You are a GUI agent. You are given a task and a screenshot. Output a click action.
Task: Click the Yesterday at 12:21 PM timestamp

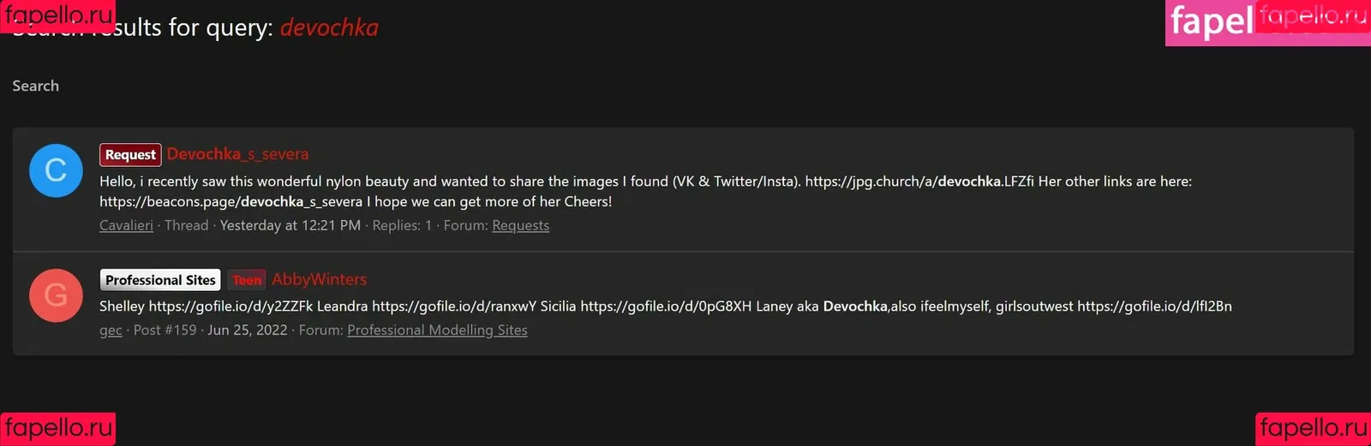point(290,225)
